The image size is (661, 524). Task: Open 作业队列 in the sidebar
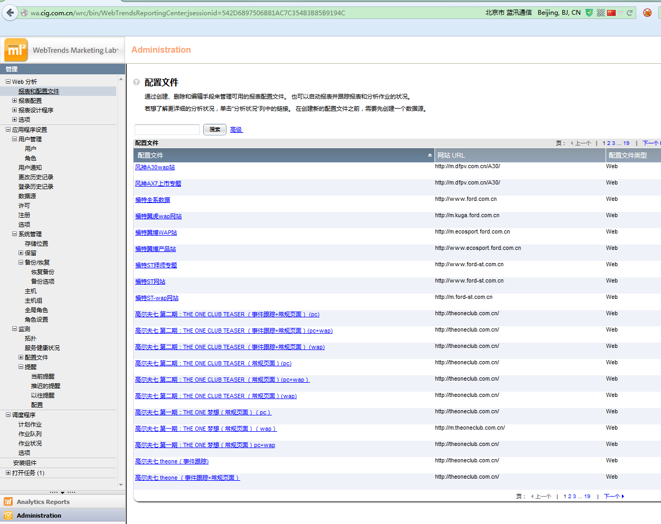point(30,434)
